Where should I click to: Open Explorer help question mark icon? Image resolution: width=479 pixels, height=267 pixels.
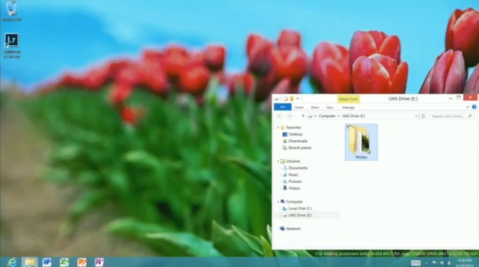tap(474, 107)
